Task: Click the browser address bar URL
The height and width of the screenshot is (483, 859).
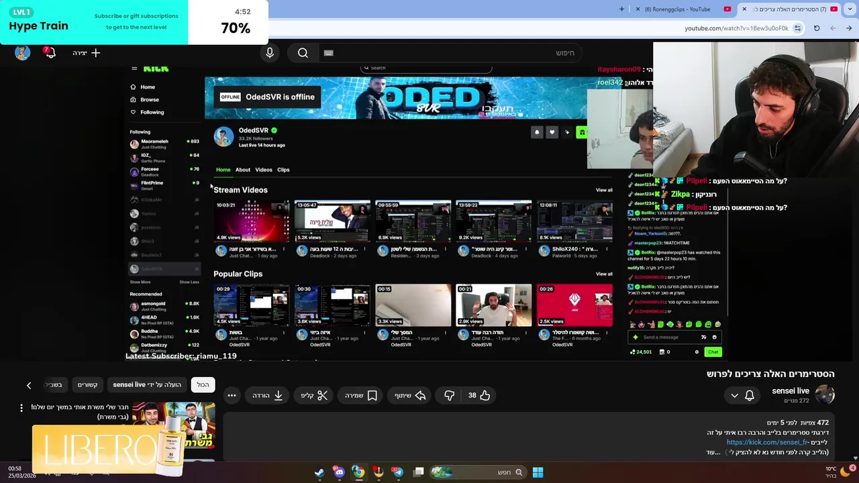Action: click(x=736, y=28)
